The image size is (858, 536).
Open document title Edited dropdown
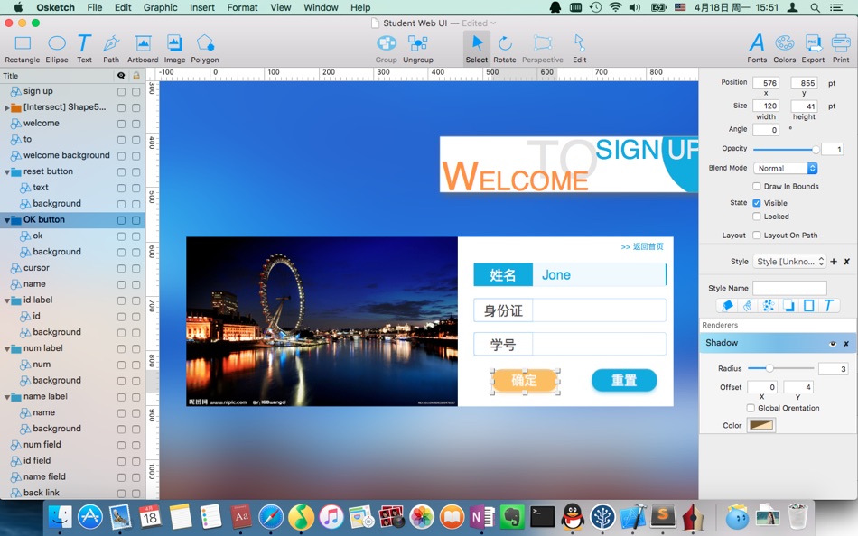coord(479,23)
